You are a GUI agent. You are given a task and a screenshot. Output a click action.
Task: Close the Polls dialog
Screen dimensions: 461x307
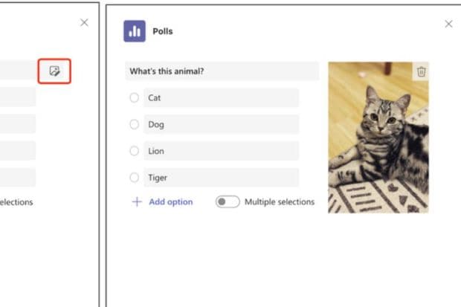click(448, 24)
